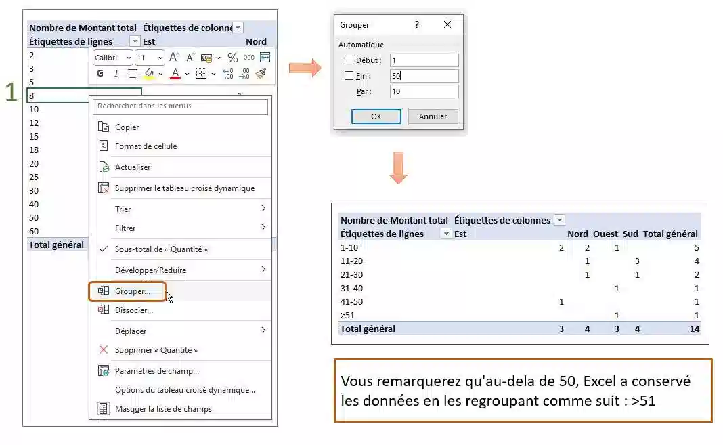Decrease font size in mini toolbar
Screen dimensions: 723x445
pyautogui.click(x=190, y=58)
